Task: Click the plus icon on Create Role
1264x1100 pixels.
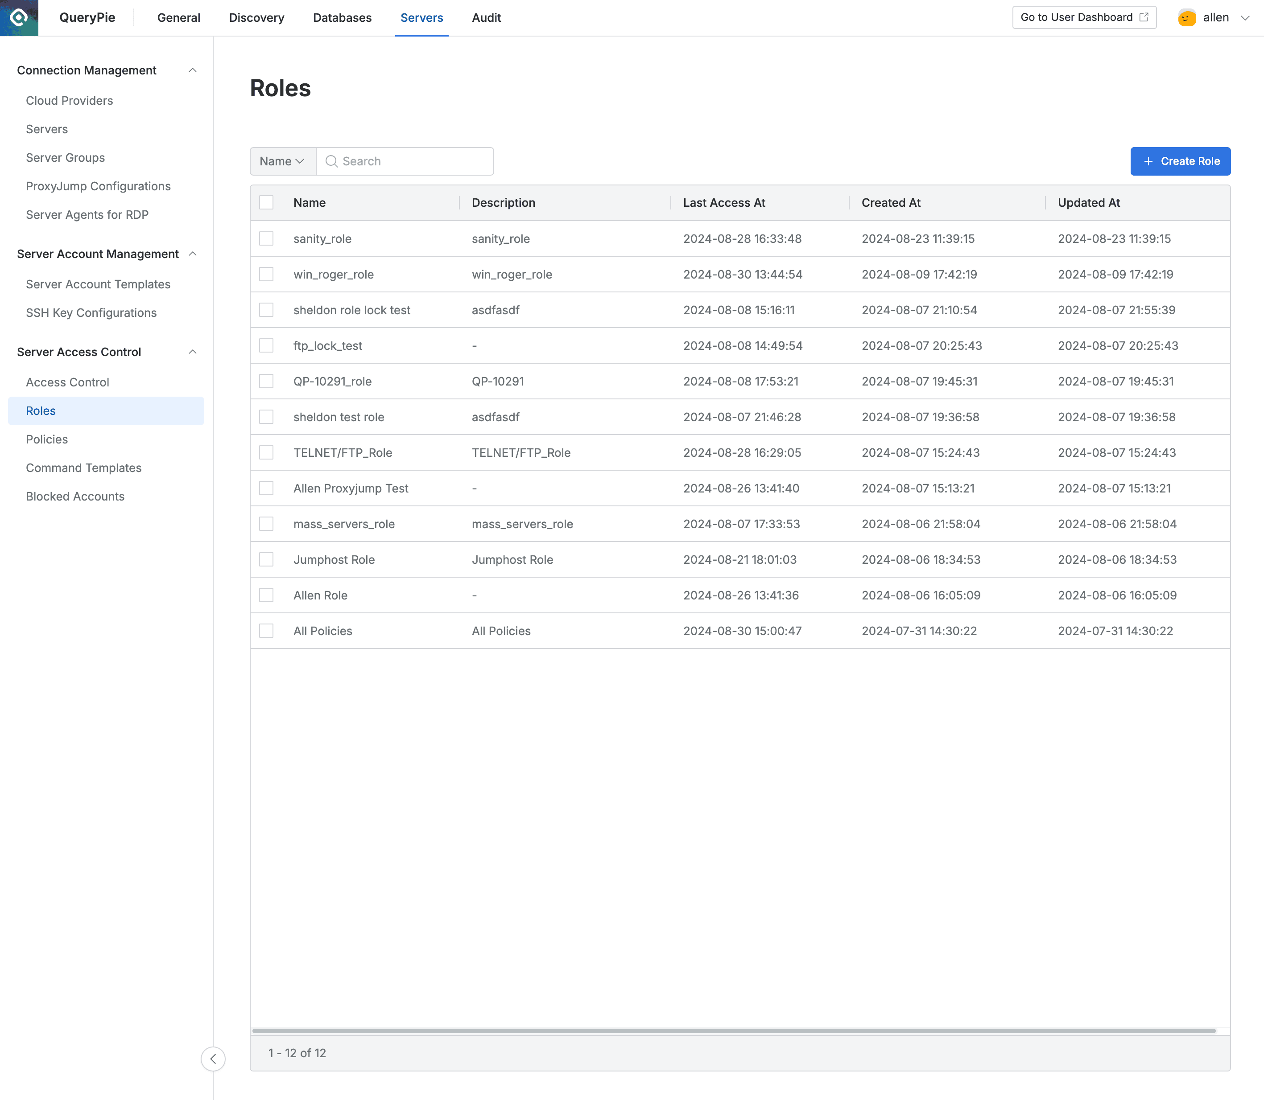Action: coord(1148,161)
